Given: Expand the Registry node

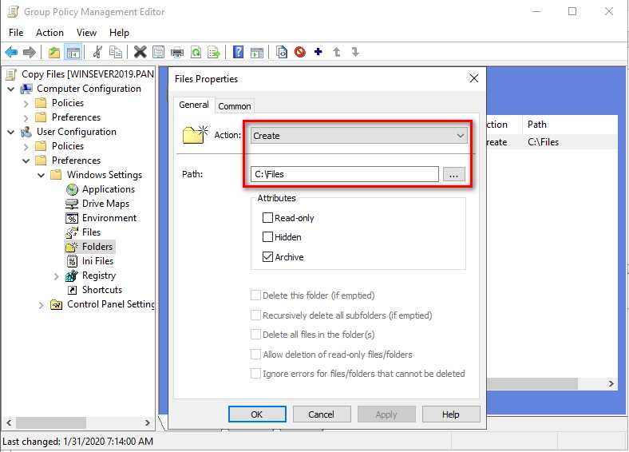Looking at the screenshot, I should click(56, 276).
